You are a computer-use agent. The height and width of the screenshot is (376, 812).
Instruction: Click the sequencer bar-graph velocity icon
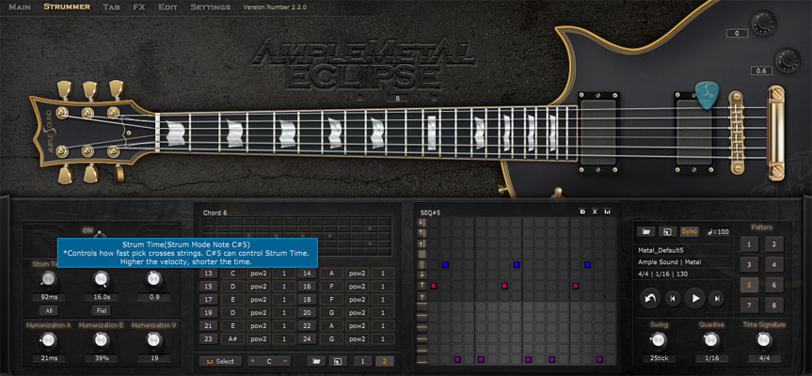608,211
